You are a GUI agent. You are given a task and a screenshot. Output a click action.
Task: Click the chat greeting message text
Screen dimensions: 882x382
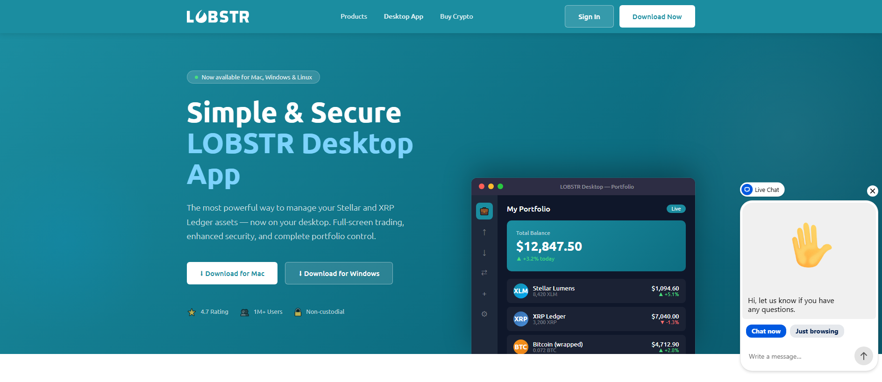(791, 305)
